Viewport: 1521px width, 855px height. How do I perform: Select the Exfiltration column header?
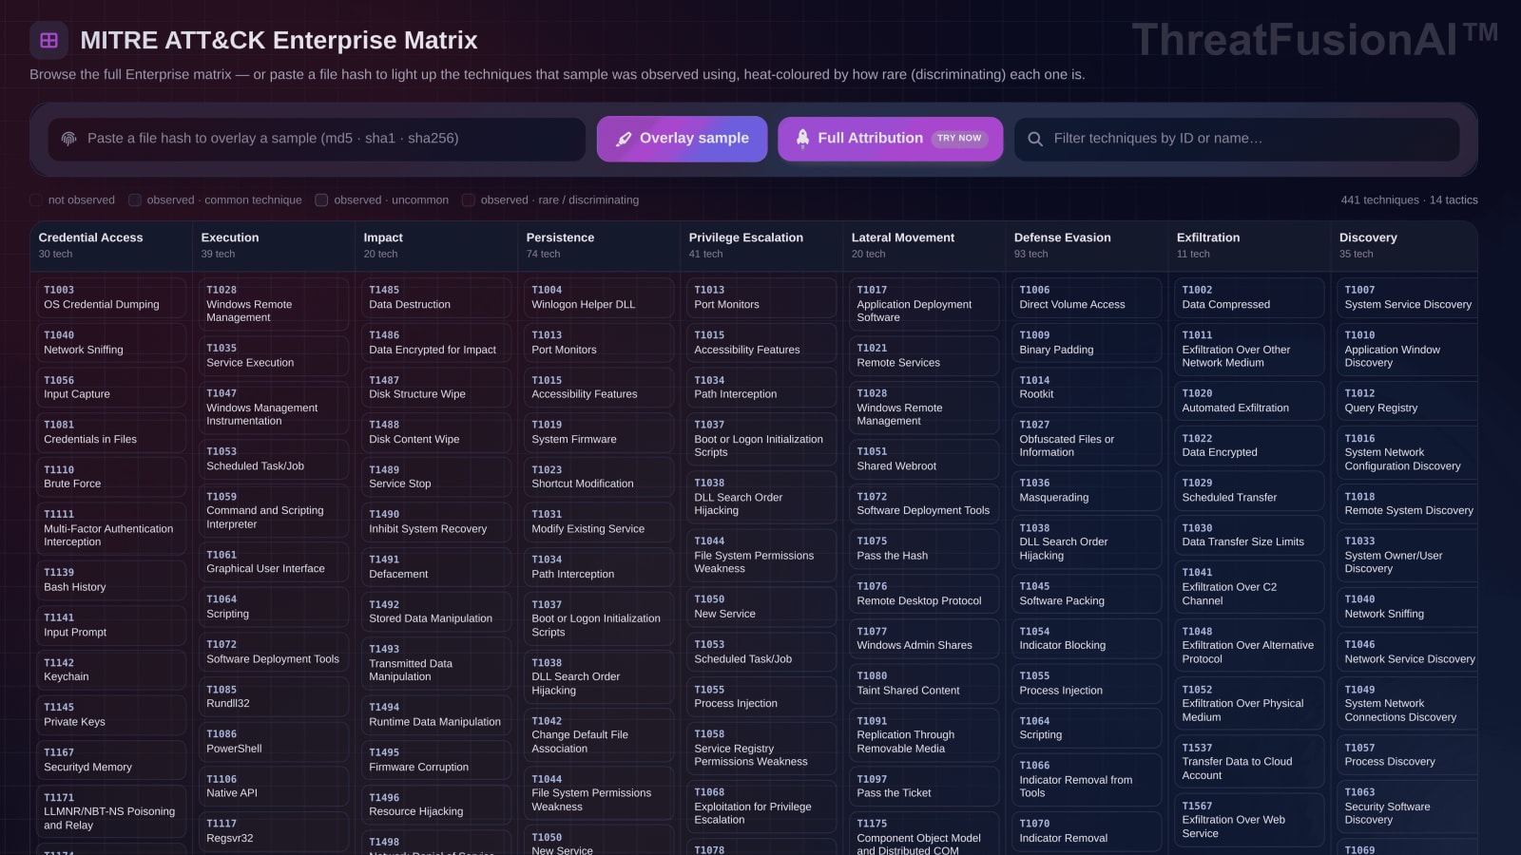(x=1248, y=246)
